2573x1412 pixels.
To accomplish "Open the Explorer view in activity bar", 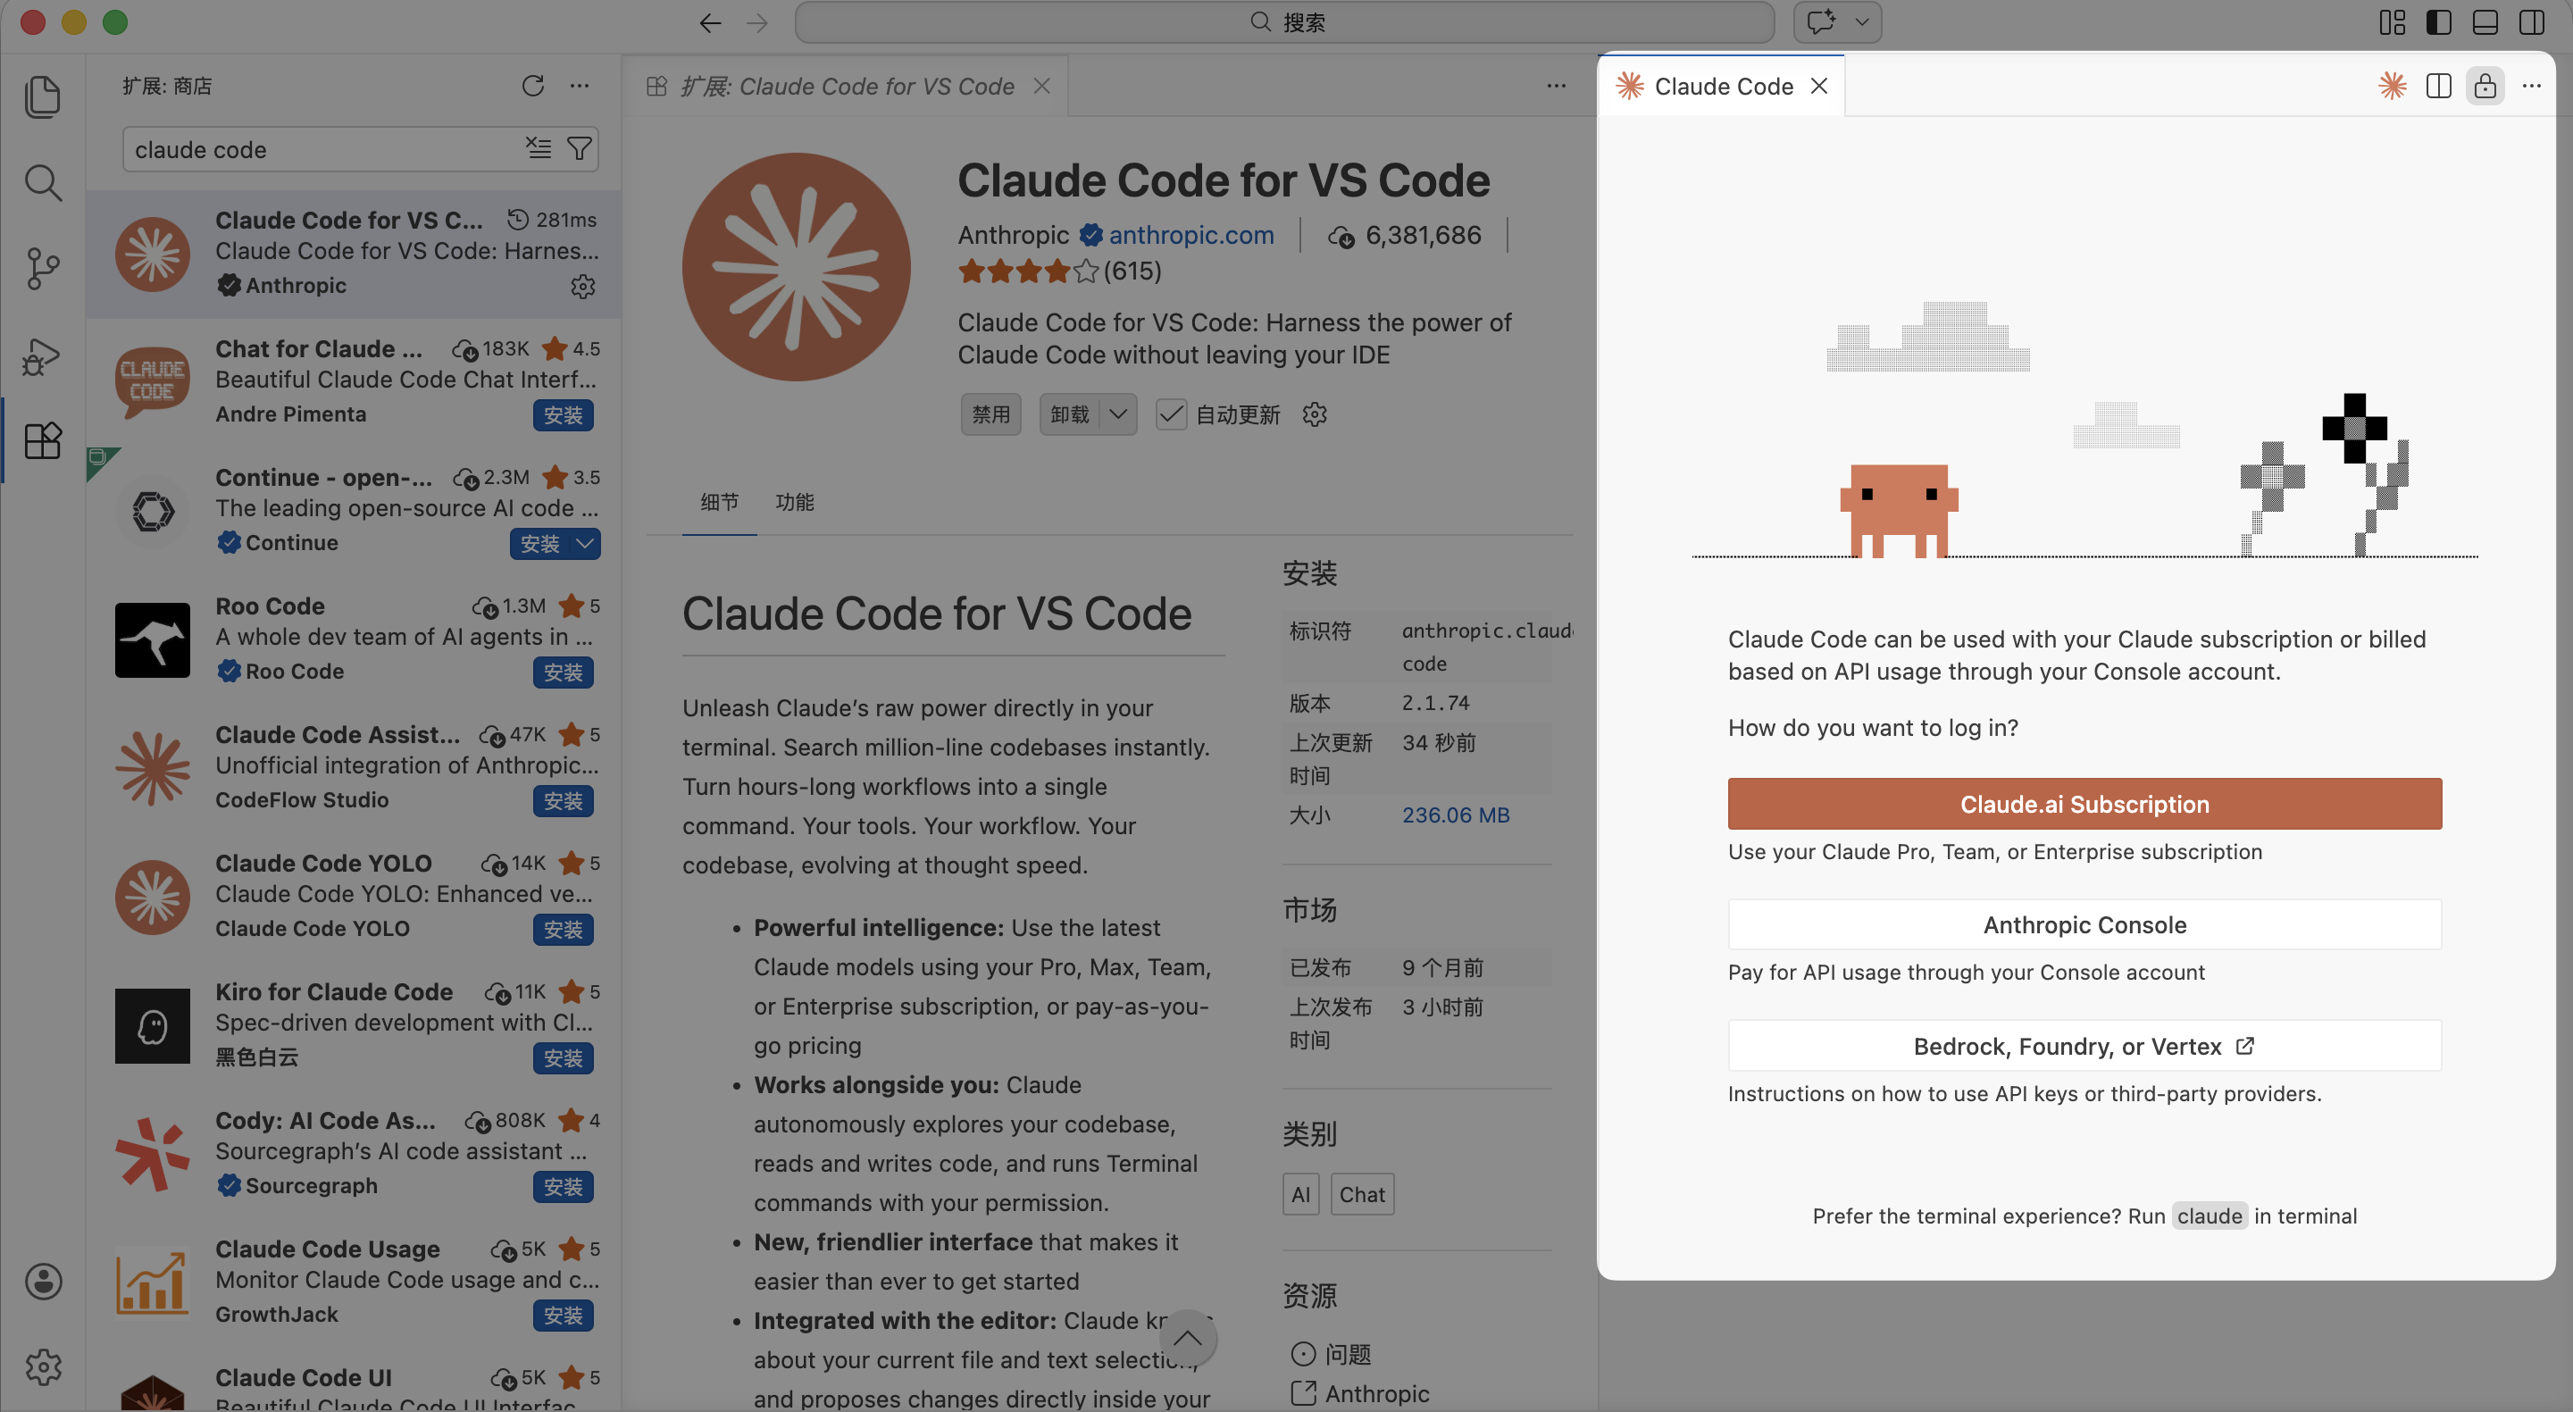I will 43,96.
